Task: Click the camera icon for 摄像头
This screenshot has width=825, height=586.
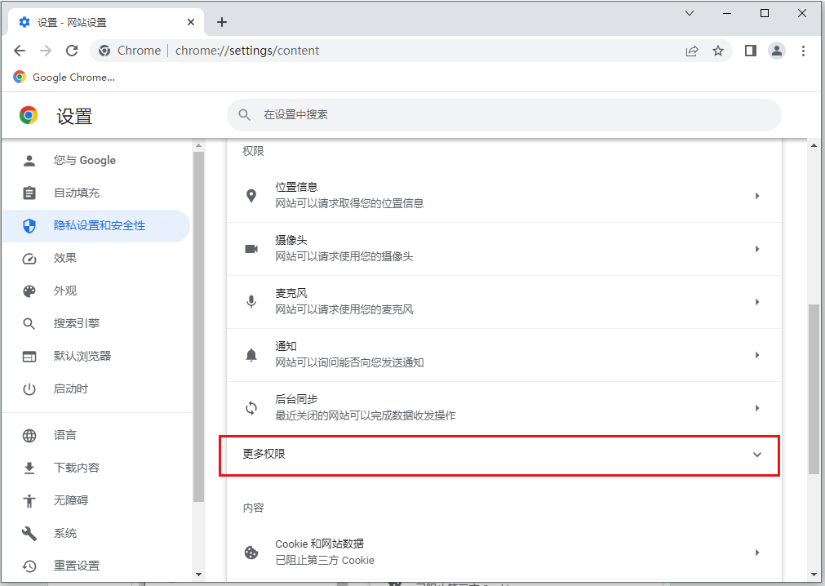Action: (251, 249)
